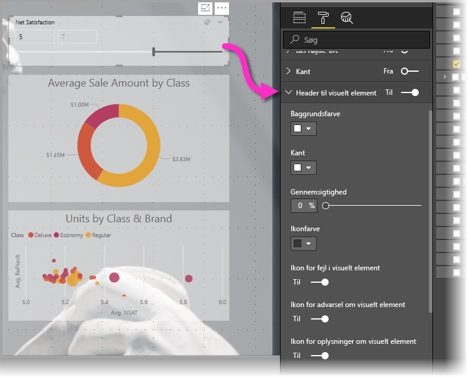Viewport: 468px width, 377px height.
Task: Click the Avg. RePurch axis label
Action: coord(18,271)
